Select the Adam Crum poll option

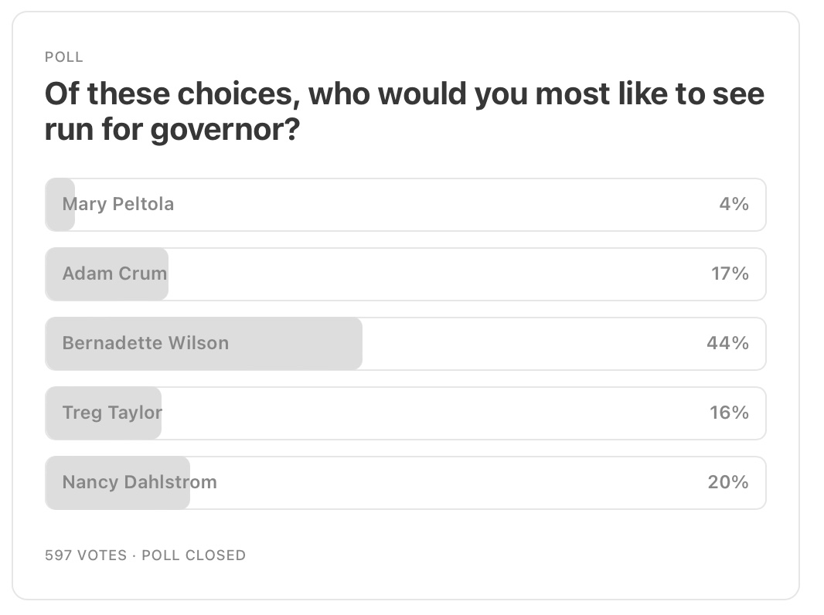pos(404,274)
